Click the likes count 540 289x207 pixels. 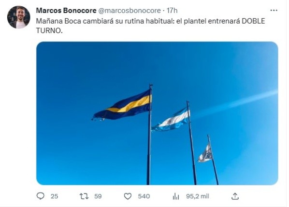pos(144,196)
